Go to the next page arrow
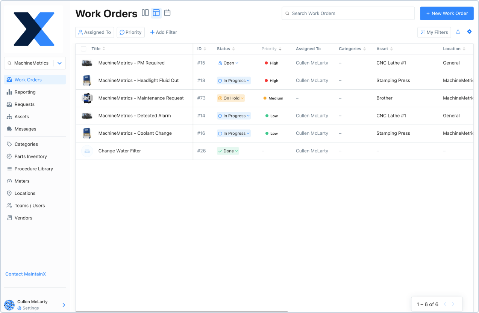This screenshot has height=313, width=479. [453, 304]
